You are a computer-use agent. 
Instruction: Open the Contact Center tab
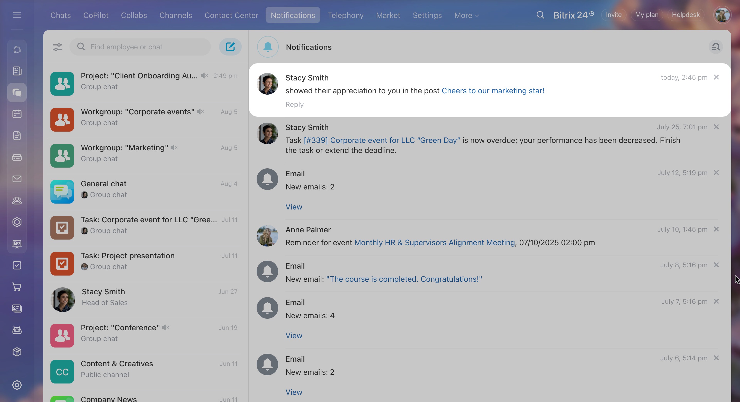click(x=231, y=15)
